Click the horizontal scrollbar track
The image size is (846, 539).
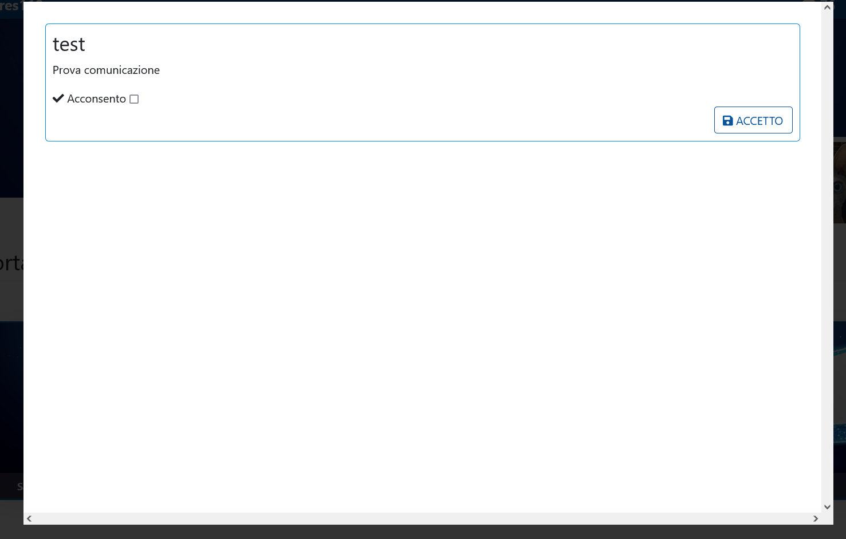click(422, 518)
